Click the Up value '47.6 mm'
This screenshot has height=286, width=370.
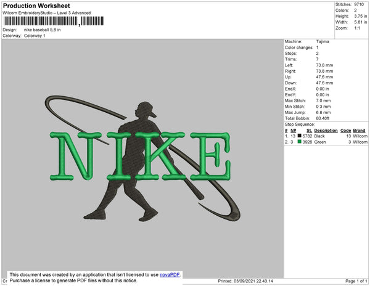[x=325, y=77]
